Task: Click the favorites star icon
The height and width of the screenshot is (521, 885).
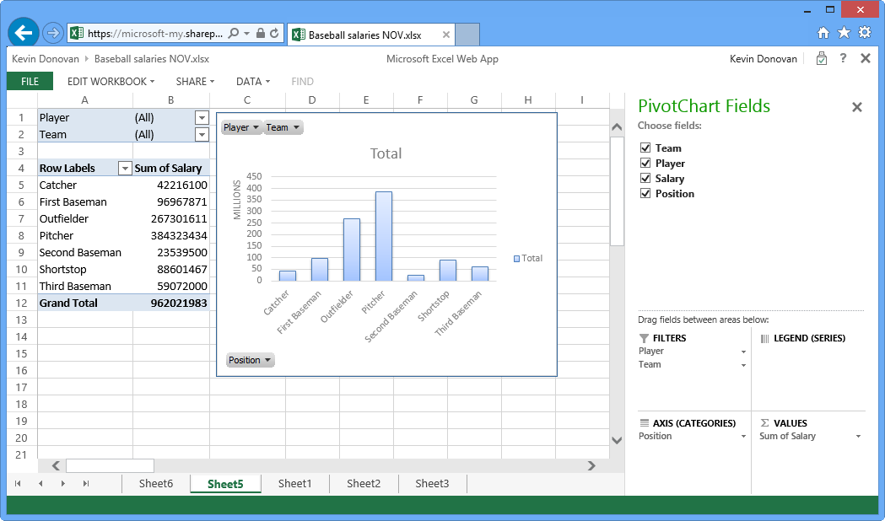Action: click(x=844, y=33)
